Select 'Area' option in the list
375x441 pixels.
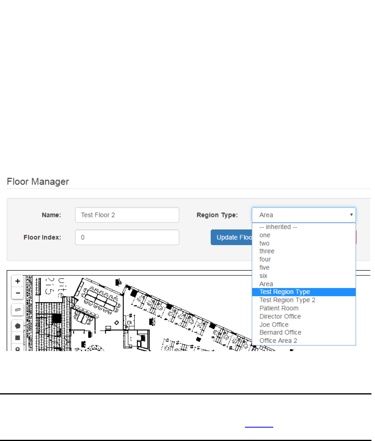click(x=304, y=284)
